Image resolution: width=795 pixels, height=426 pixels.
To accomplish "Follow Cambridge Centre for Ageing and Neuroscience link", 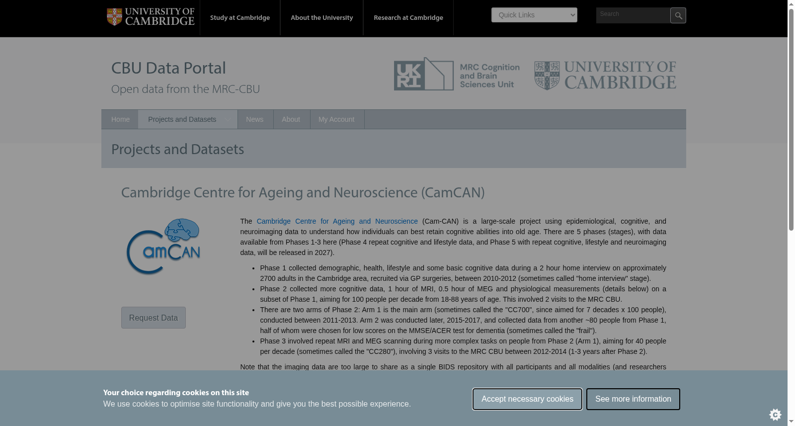I will point(337,221).
